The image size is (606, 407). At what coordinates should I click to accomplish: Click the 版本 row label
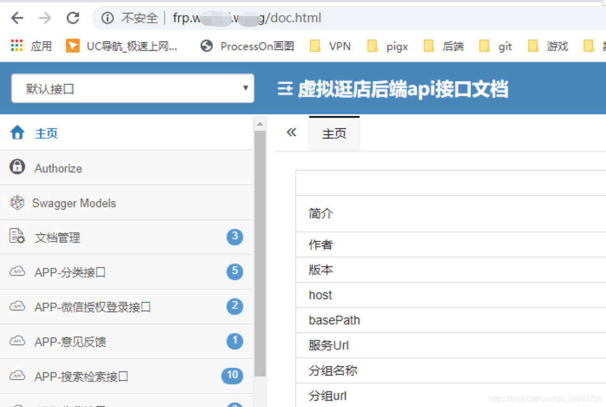pos(321,270)
